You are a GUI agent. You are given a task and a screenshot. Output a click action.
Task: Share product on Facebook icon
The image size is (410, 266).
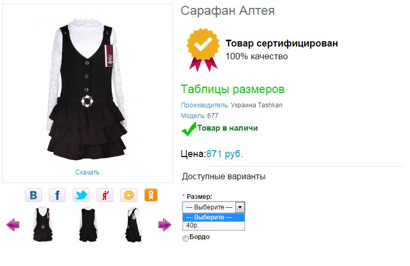pos(57,195)
